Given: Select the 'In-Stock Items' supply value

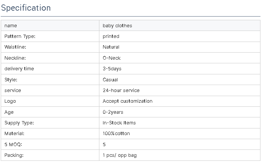Looking at the screenshot, I should coord(119,123).
